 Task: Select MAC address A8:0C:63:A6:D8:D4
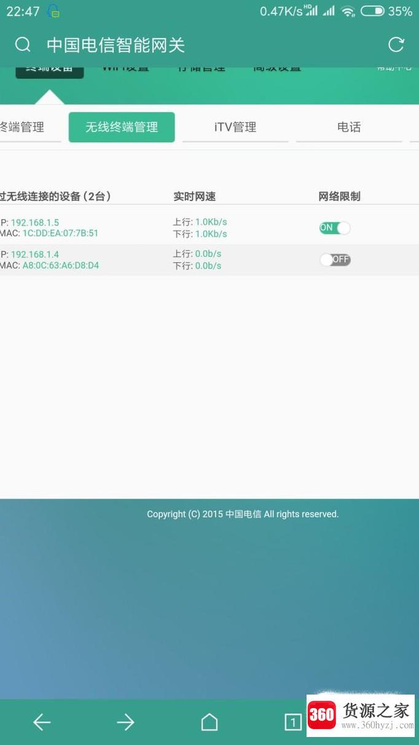pos(61,266)
